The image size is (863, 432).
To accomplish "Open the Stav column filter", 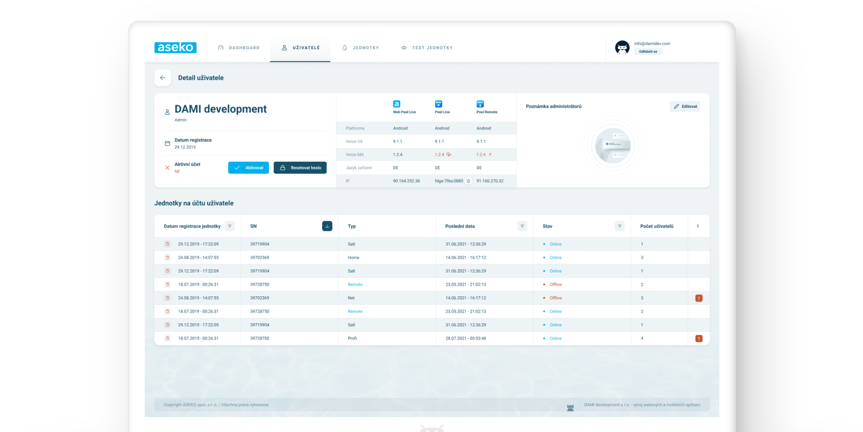I will coord(620,226).
